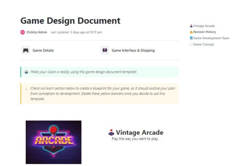Click the ClickUp Admin avatar circle

pos(23,32)
